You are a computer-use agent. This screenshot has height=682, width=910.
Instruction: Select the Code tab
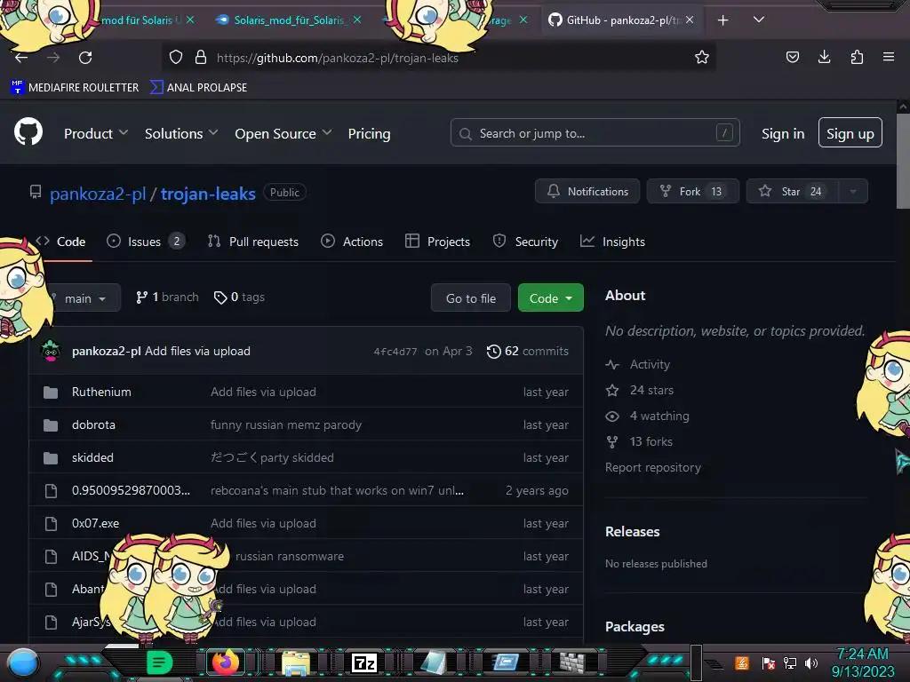(61, 242)
